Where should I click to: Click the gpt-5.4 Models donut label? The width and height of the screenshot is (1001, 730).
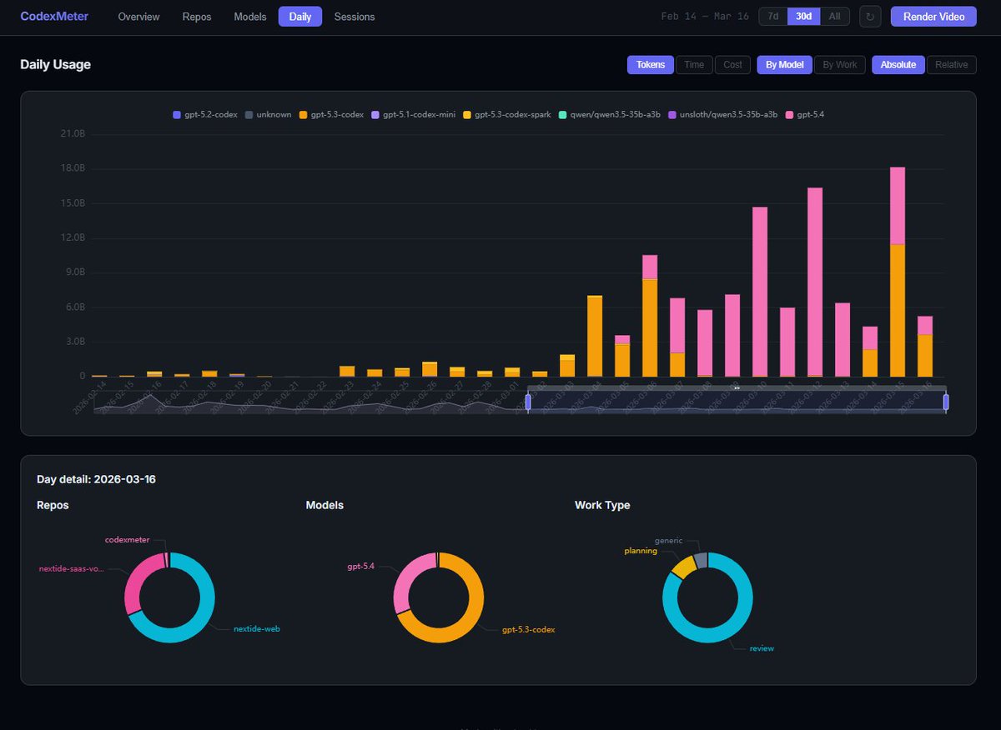[361, 566]
